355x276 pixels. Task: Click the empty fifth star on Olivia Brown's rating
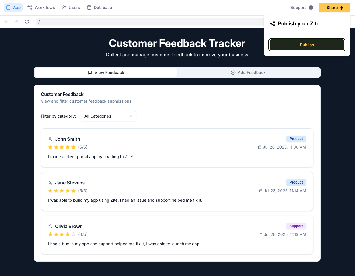[x=73, y=234]
